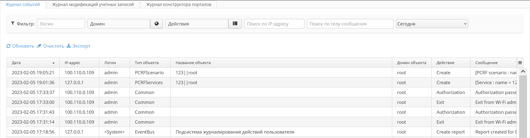The image size is (530, 138).
Task: Click the refresh icon beside Обновить
Action: [x=8, y=46]
